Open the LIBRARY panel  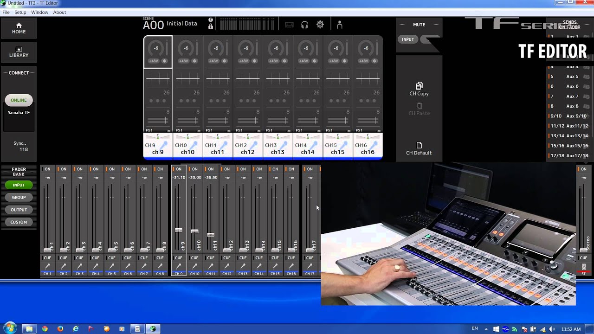[x=19, y=51]
